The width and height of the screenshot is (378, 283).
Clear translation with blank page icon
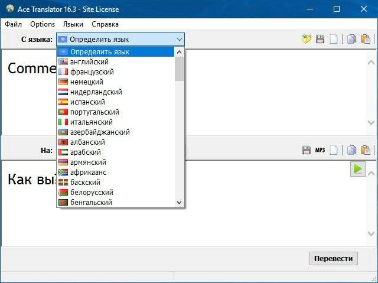pos(334,150)
